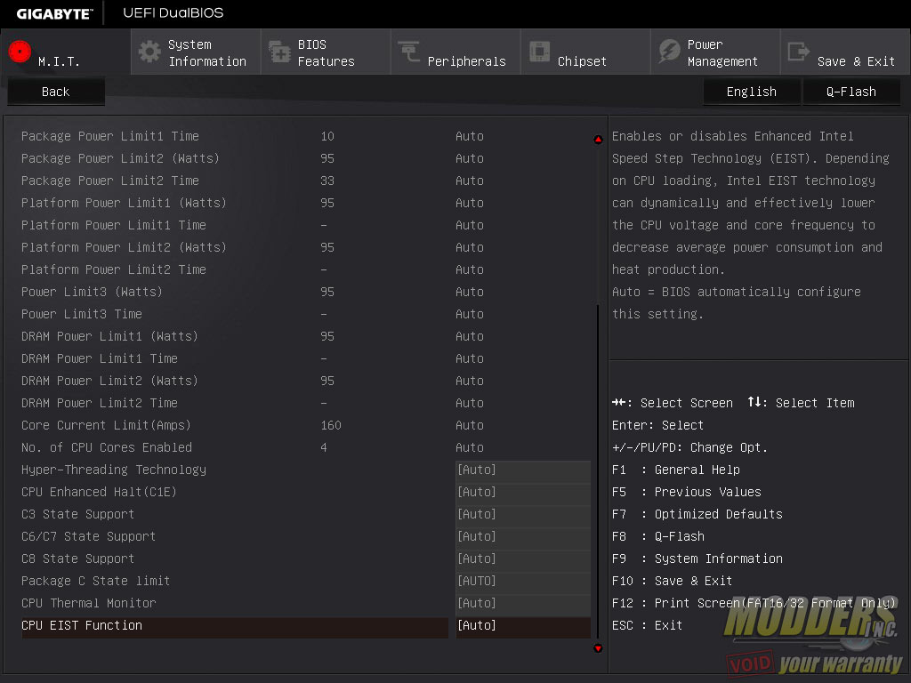This screenshot has height=683, width=911.
Task: Select Auto for Core Current Limit(Amps)
Action: [470, 425]
